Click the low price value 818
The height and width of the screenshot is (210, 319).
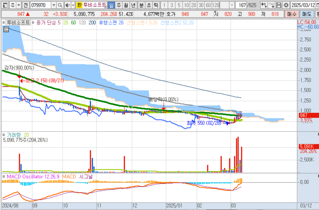coord(275,14)
